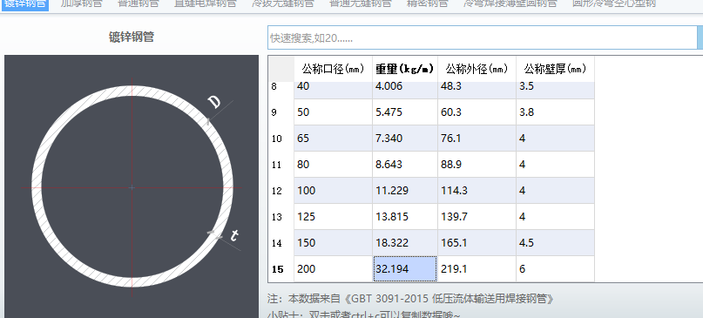703x318 pixels.
Task: Open the 冷弯焊接薄壁圆钢管 tab
Action: (x=510, y=4)
